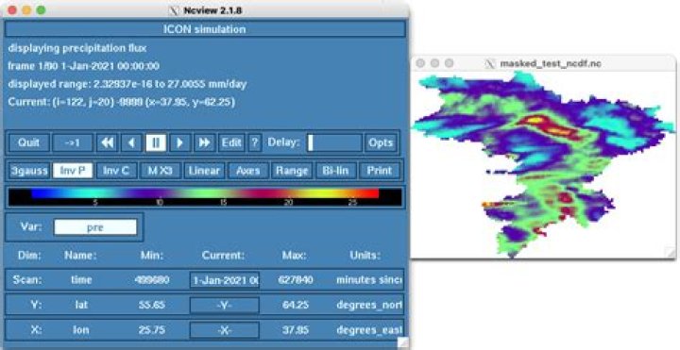Click the fast forward playback button
The image size is (680, 350).
204,143
